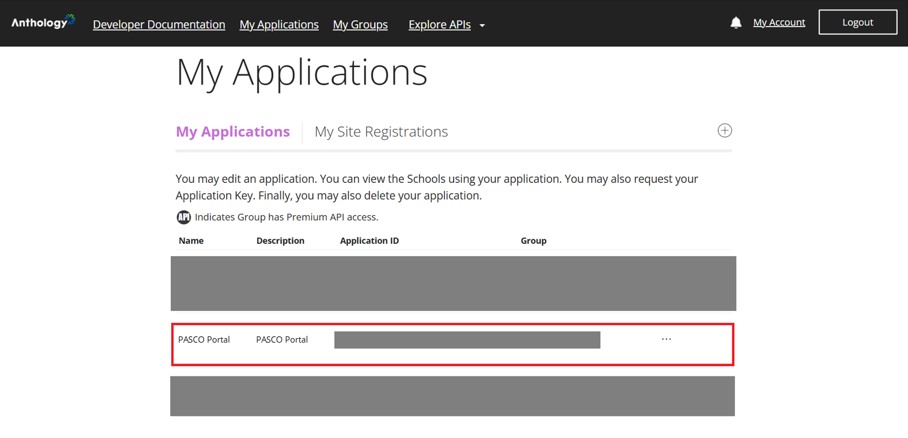Click the Logout button
The image size is (908, 438).
click(857, 22)
